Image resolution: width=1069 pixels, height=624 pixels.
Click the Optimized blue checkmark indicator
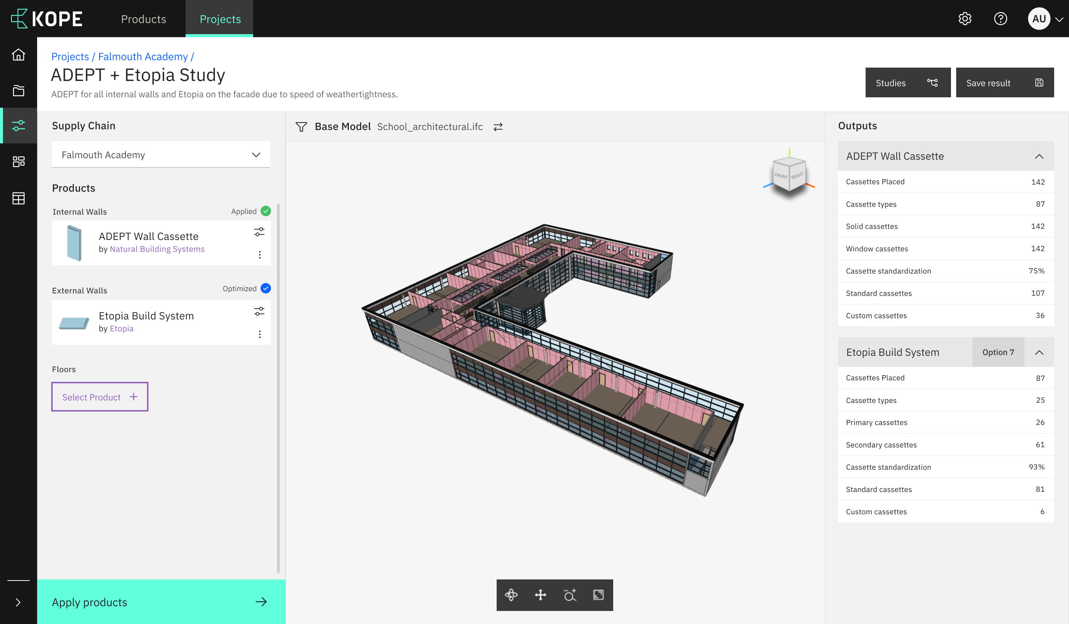point(265,288)
